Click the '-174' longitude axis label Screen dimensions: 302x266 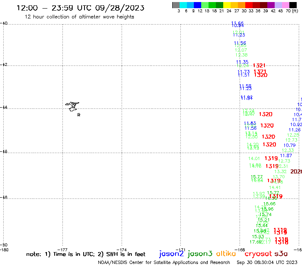click(122, 250)
